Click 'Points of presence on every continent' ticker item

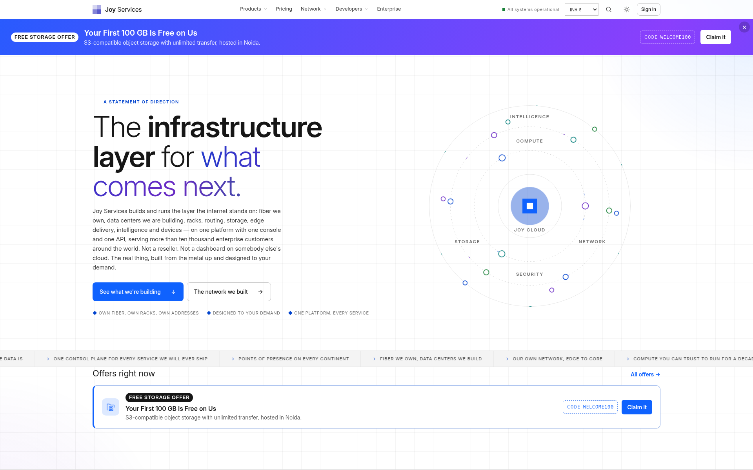(289, 359)
